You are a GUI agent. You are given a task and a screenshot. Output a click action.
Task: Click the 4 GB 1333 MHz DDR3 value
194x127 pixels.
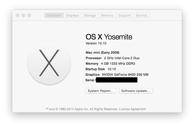click(x=118, y=63)
